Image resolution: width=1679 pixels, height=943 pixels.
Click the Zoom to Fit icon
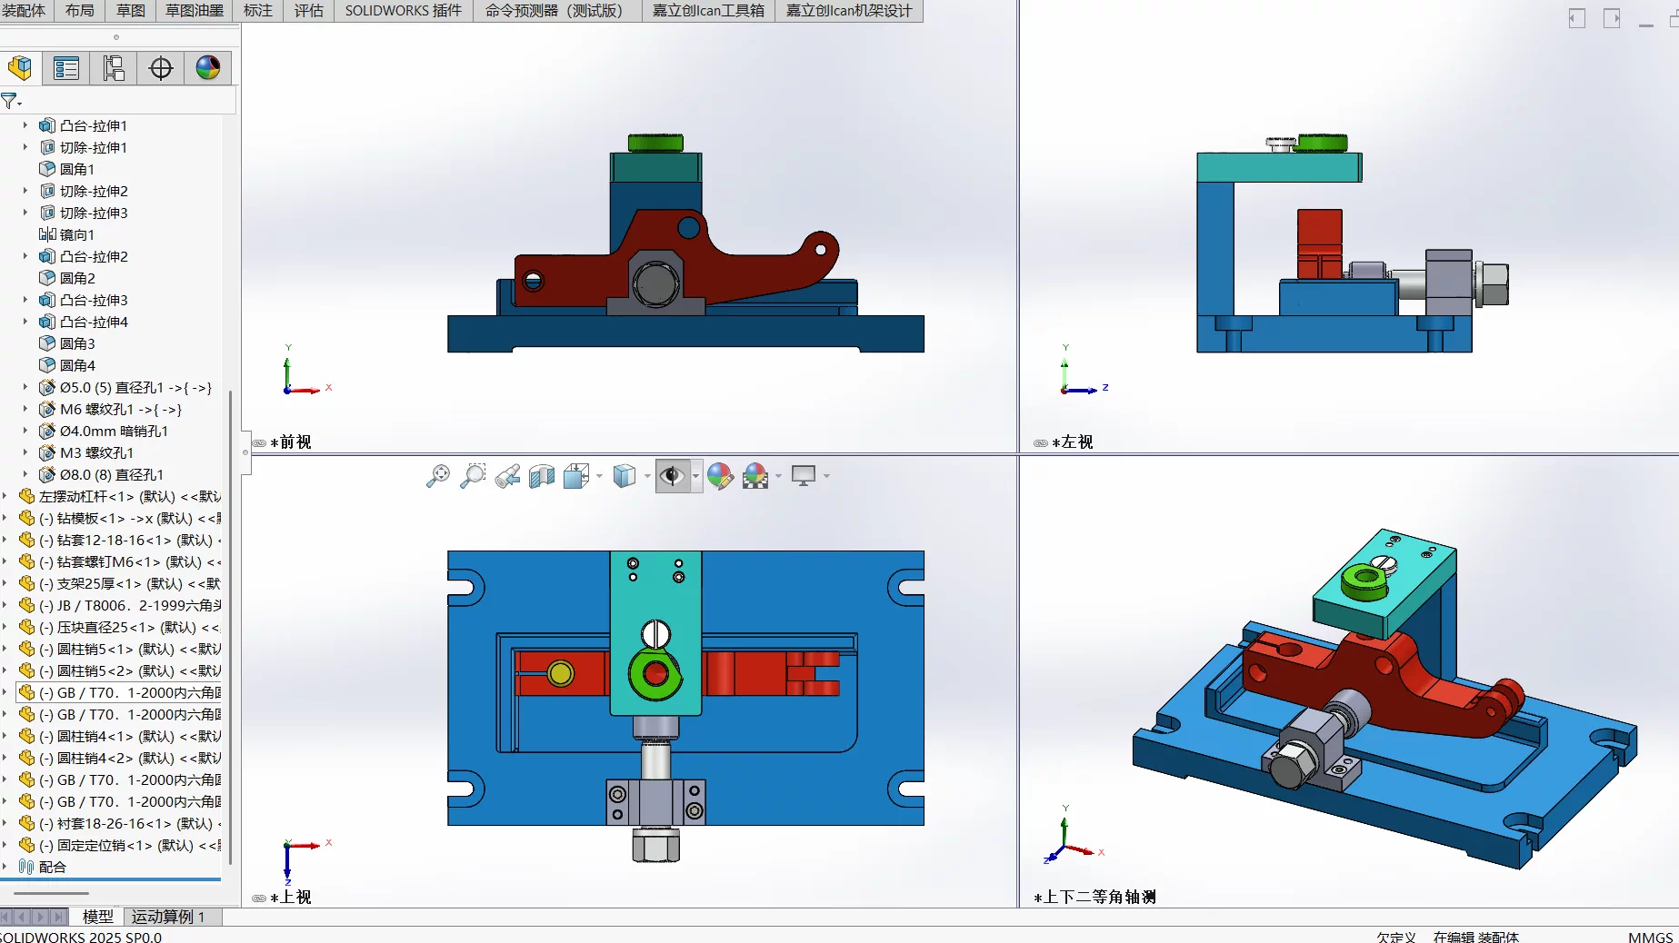[438, 476]
